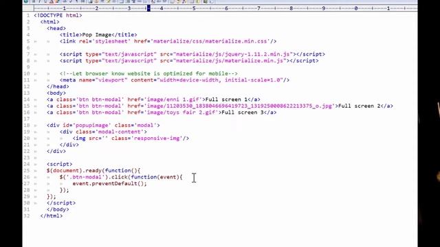Click the opening '<script>' tag on line 24
The image size is (440, 247).
[x=60, y=164]
